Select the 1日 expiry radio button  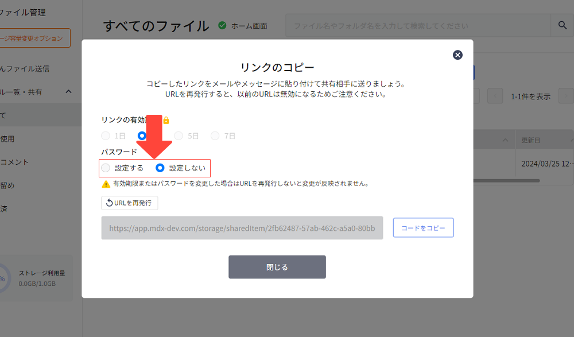coord(106,136)
